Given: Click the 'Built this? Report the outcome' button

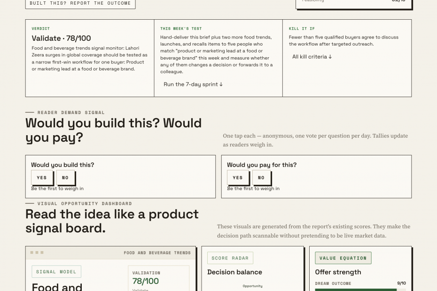Looking at the screenshot, I should click(x=80, y=4).
